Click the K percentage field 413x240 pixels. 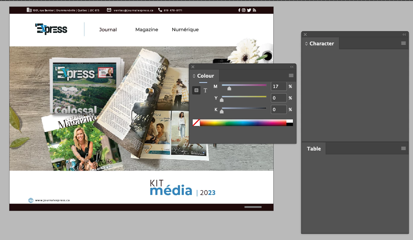279,109
